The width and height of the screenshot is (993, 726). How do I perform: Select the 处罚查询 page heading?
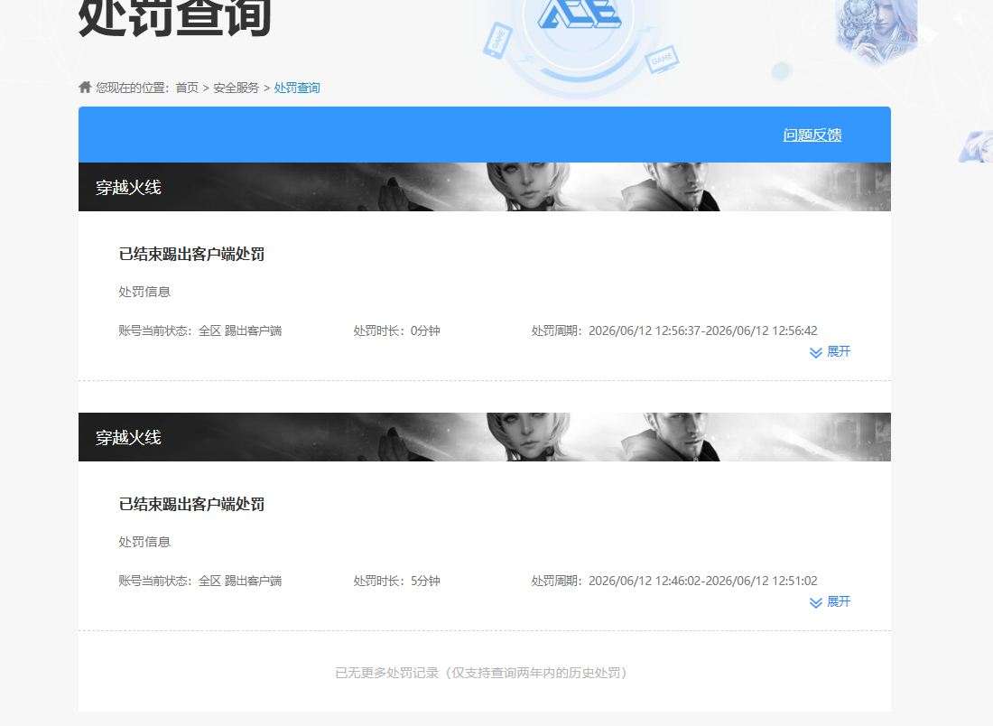pos(175,18)
